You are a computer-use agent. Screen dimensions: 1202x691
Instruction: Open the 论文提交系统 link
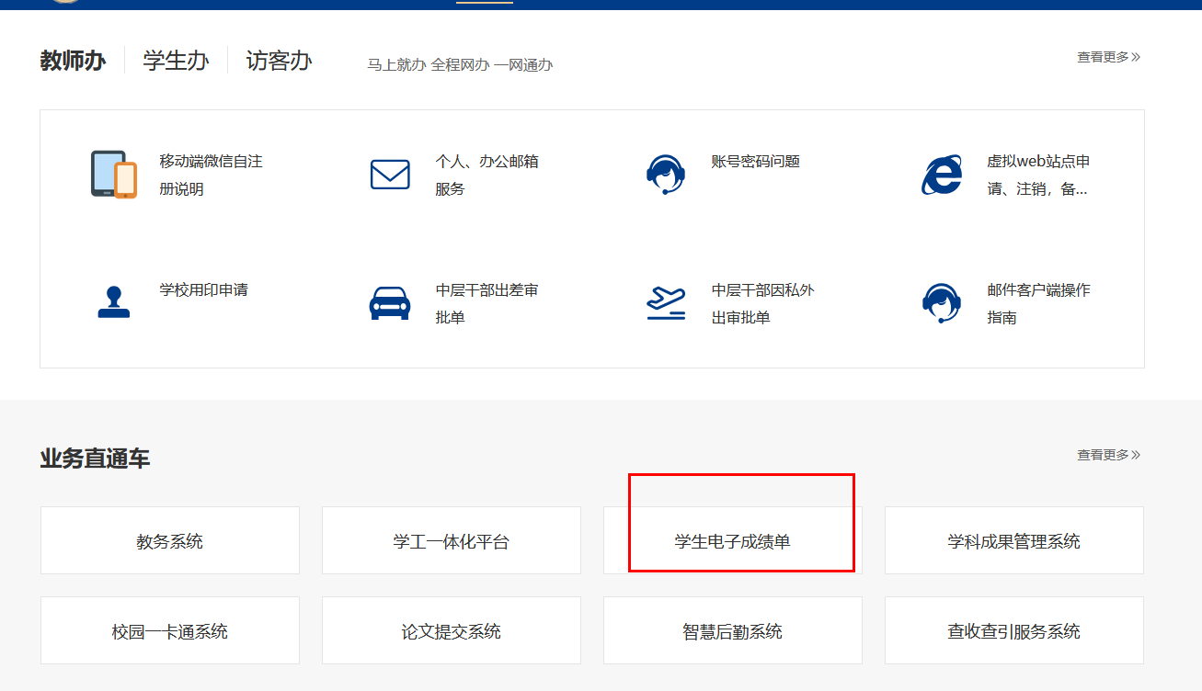click(x=452, y=631)
